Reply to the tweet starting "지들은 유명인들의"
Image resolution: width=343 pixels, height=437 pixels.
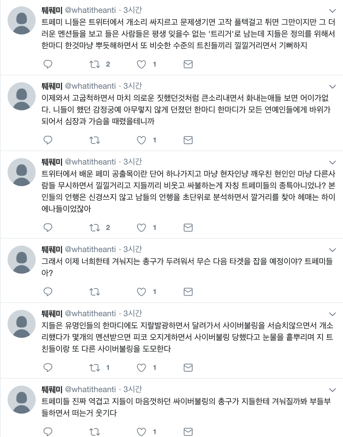click(x=48, y=368)
